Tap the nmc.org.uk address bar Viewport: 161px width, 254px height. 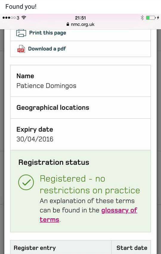coord(80,25)
